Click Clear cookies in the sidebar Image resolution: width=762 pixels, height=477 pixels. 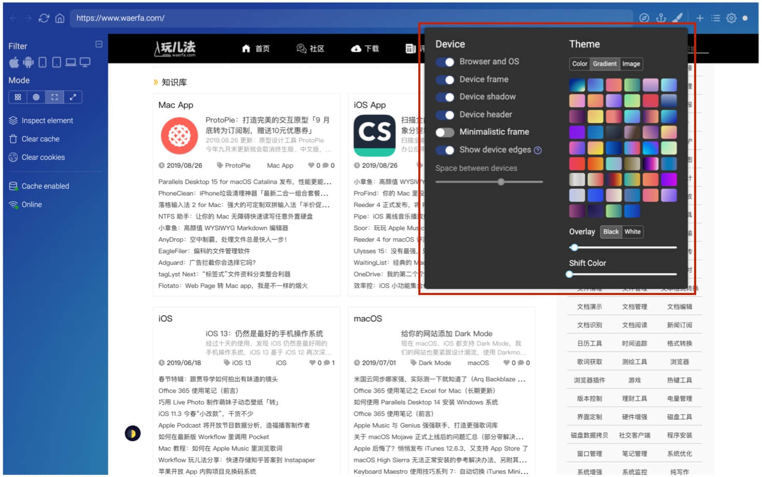pos(37,158)
